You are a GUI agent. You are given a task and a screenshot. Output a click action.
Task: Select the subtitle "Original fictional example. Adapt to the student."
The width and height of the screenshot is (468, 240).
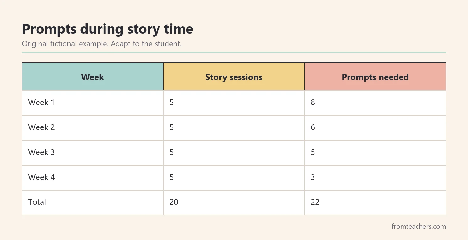pyautogui.click(x=102, y=44)
